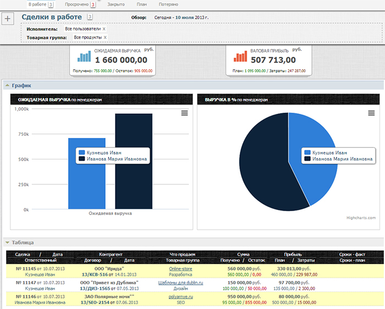Toggle Кузнецов Иван in bar chart legend

coord(100,153)
